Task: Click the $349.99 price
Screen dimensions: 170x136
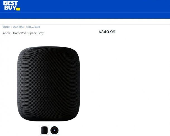Action: click(107, 32)
